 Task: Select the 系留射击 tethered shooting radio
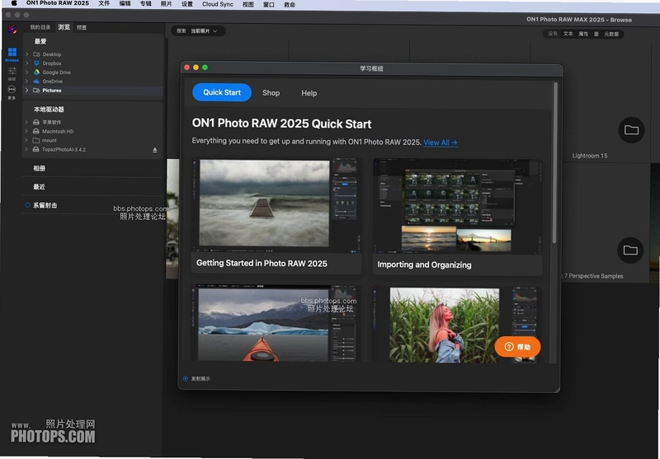[28, 205]
